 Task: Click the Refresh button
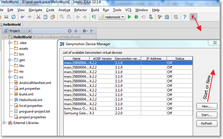(x=207, y=123)
